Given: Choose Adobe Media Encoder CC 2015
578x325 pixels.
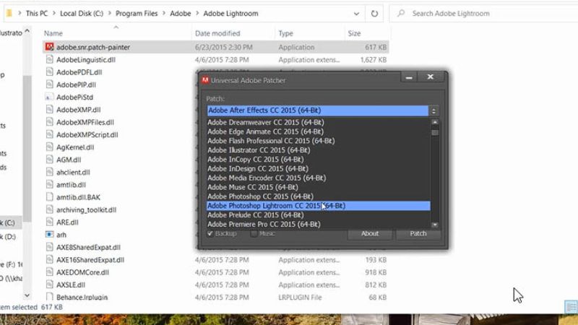Looking at the screenshot, I should point(318,178).
